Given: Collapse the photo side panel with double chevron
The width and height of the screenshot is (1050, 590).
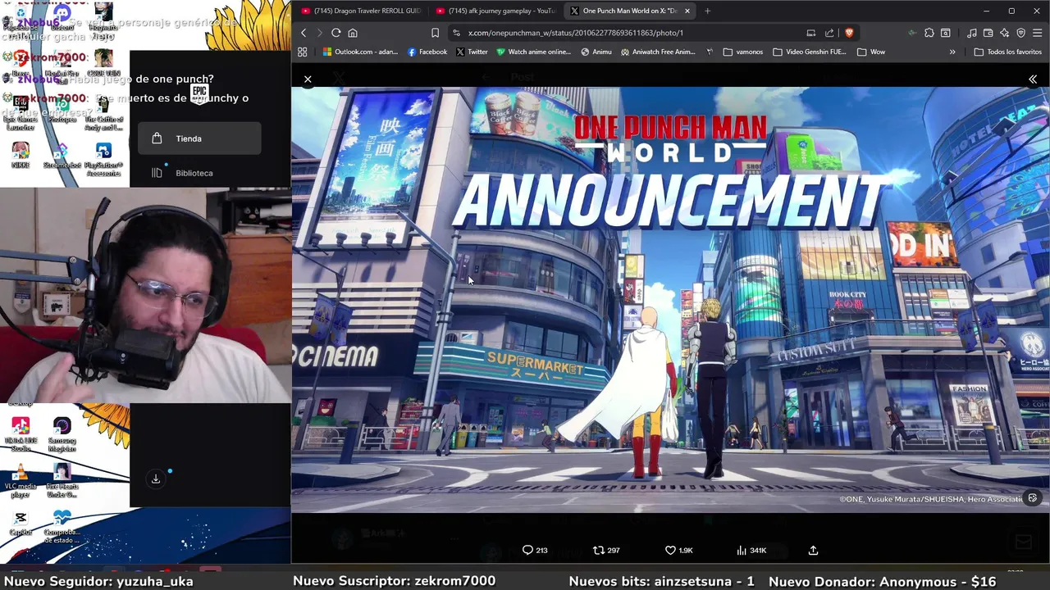Looking at the screenshot, I should (x=1033, y=79).
